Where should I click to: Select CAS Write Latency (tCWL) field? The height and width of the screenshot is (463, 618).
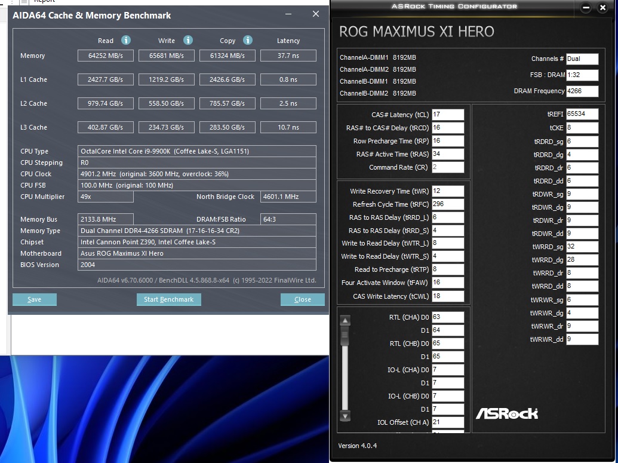click(448, 296)
